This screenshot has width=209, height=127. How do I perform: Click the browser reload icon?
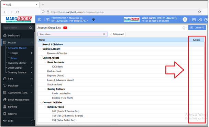[x=17, y=12]
